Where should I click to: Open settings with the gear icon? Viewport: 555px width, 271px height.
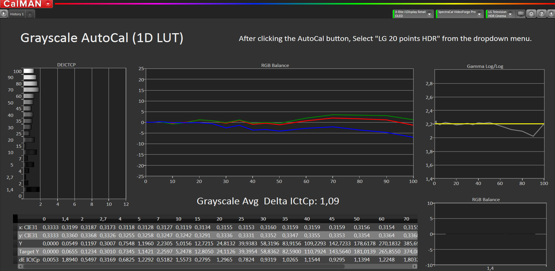click(531, 14)
